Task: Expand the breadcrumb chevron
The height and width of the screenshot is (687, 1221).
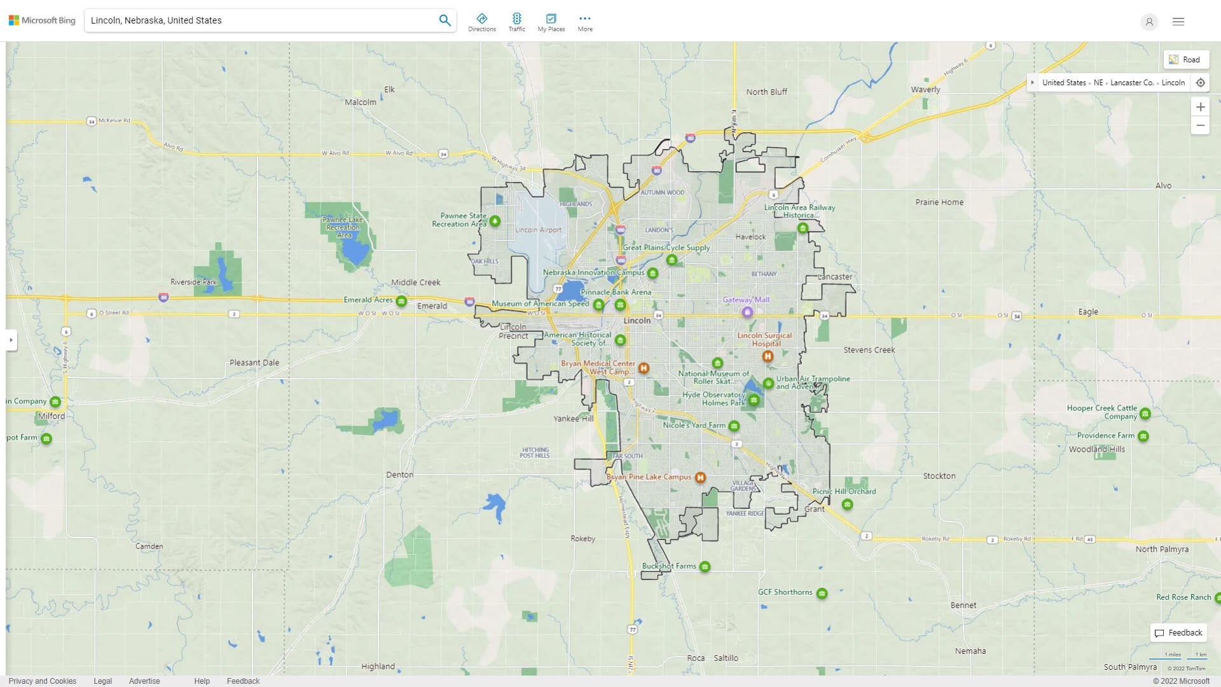Action: [x=1033, y=82]
